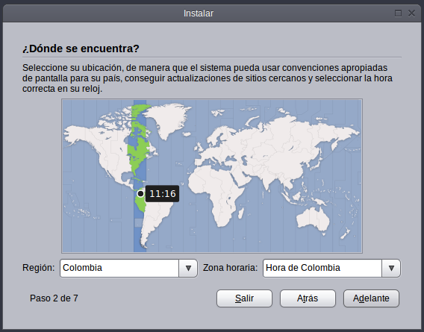
Task: Select Australia on the timezone map
Action: (x=313, y=219)
